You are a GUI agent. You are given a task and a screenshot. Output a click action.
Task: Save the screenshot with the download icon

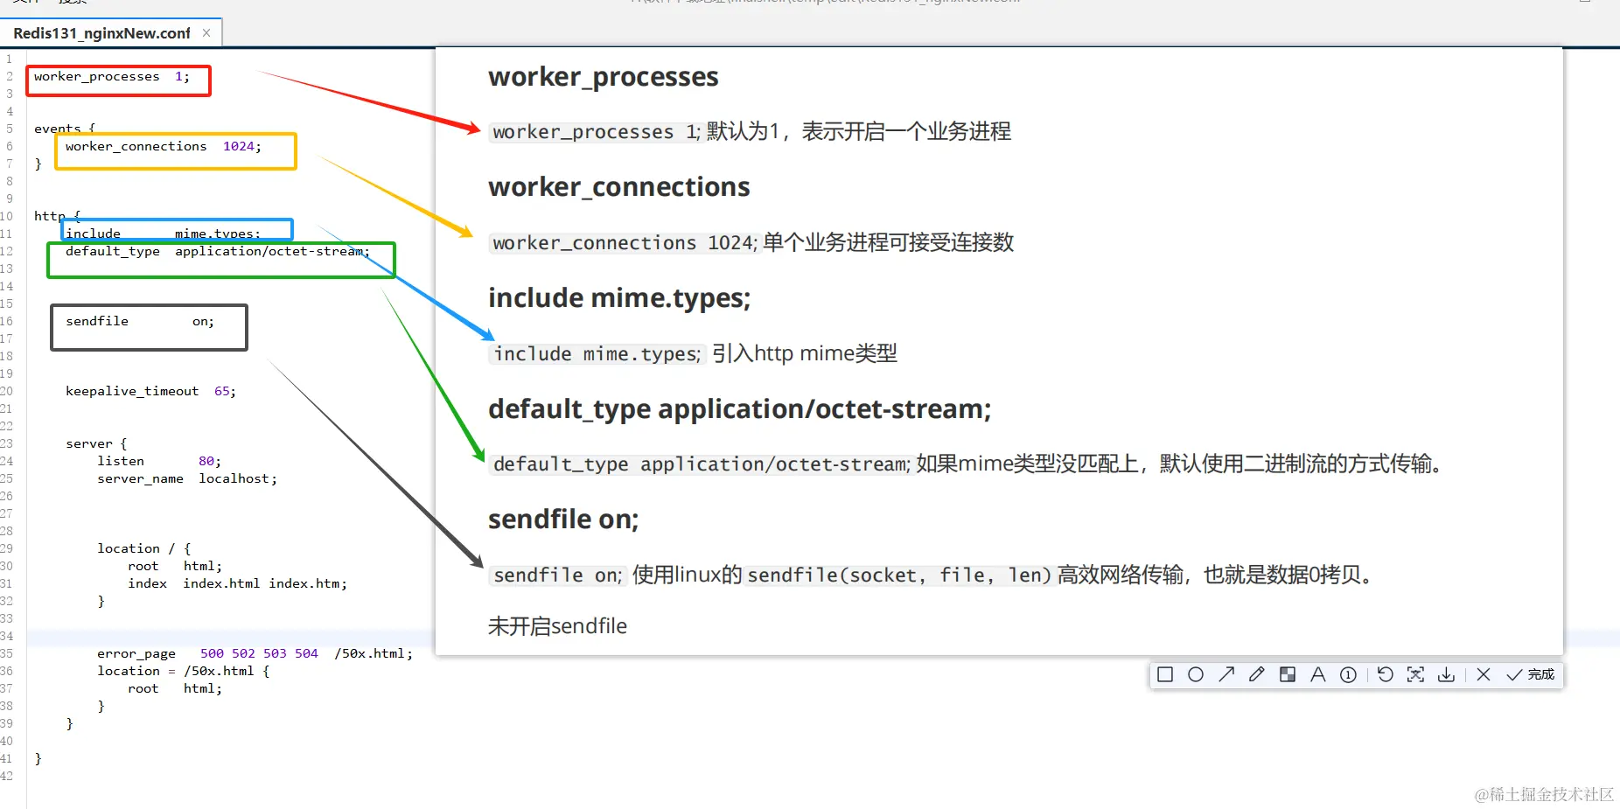click(1447, 674)
